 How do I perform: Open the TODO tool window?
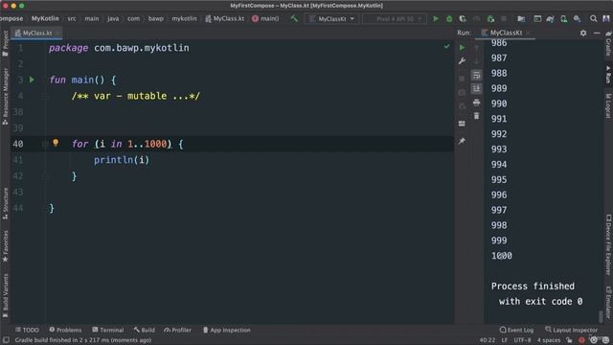[x=27, y=330]
